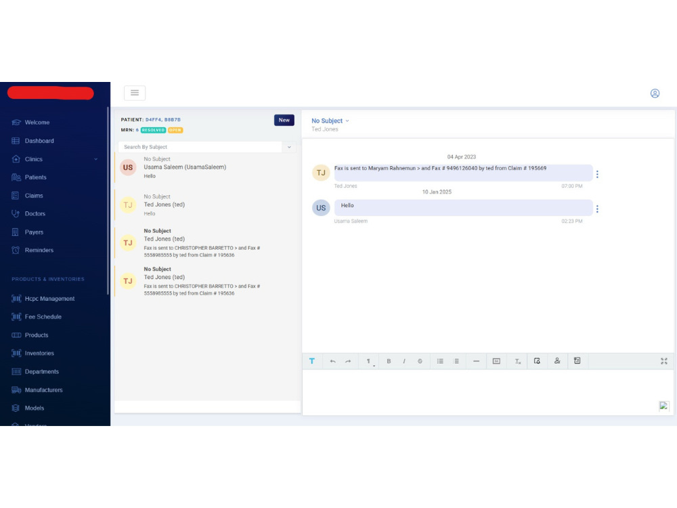The image size is (677, 508).
Task: Toggle italic formatting
Action: (404, 361)
